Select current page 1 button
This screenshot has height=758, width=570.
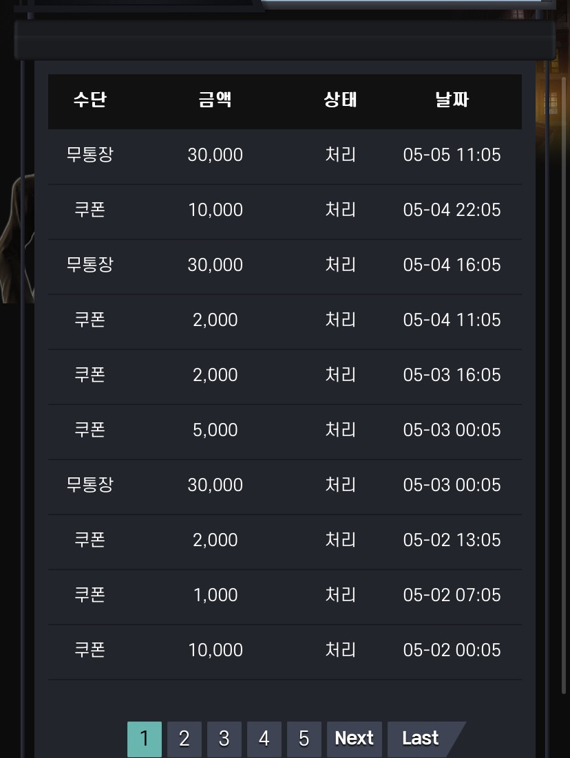144,739
